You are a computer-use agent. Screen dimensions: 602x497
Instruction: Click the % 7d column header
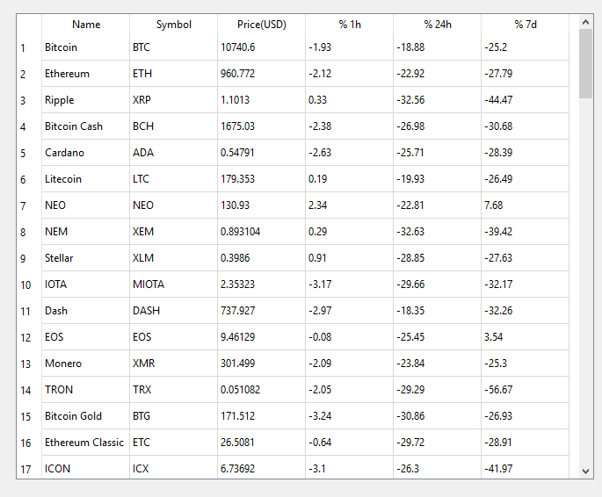(x=526, y=25)
